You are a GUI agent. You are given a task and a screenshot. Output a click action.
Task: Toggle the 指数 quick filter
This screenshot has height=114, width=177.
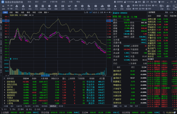135,9
